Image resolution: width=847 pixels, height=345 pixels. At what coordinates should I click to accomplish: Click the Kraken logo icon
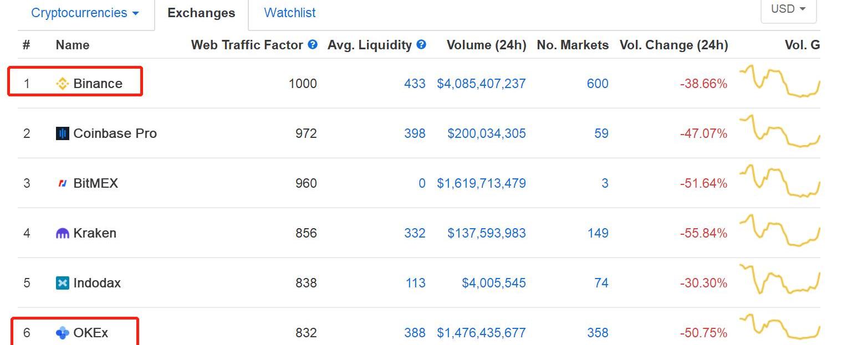tap(63, 233)
